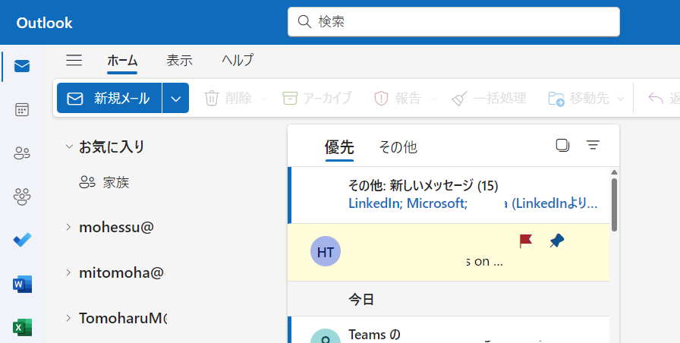This screenshot has height=343, width=680.
Task: Open the message filter icon
Action: tap(593, 145)
